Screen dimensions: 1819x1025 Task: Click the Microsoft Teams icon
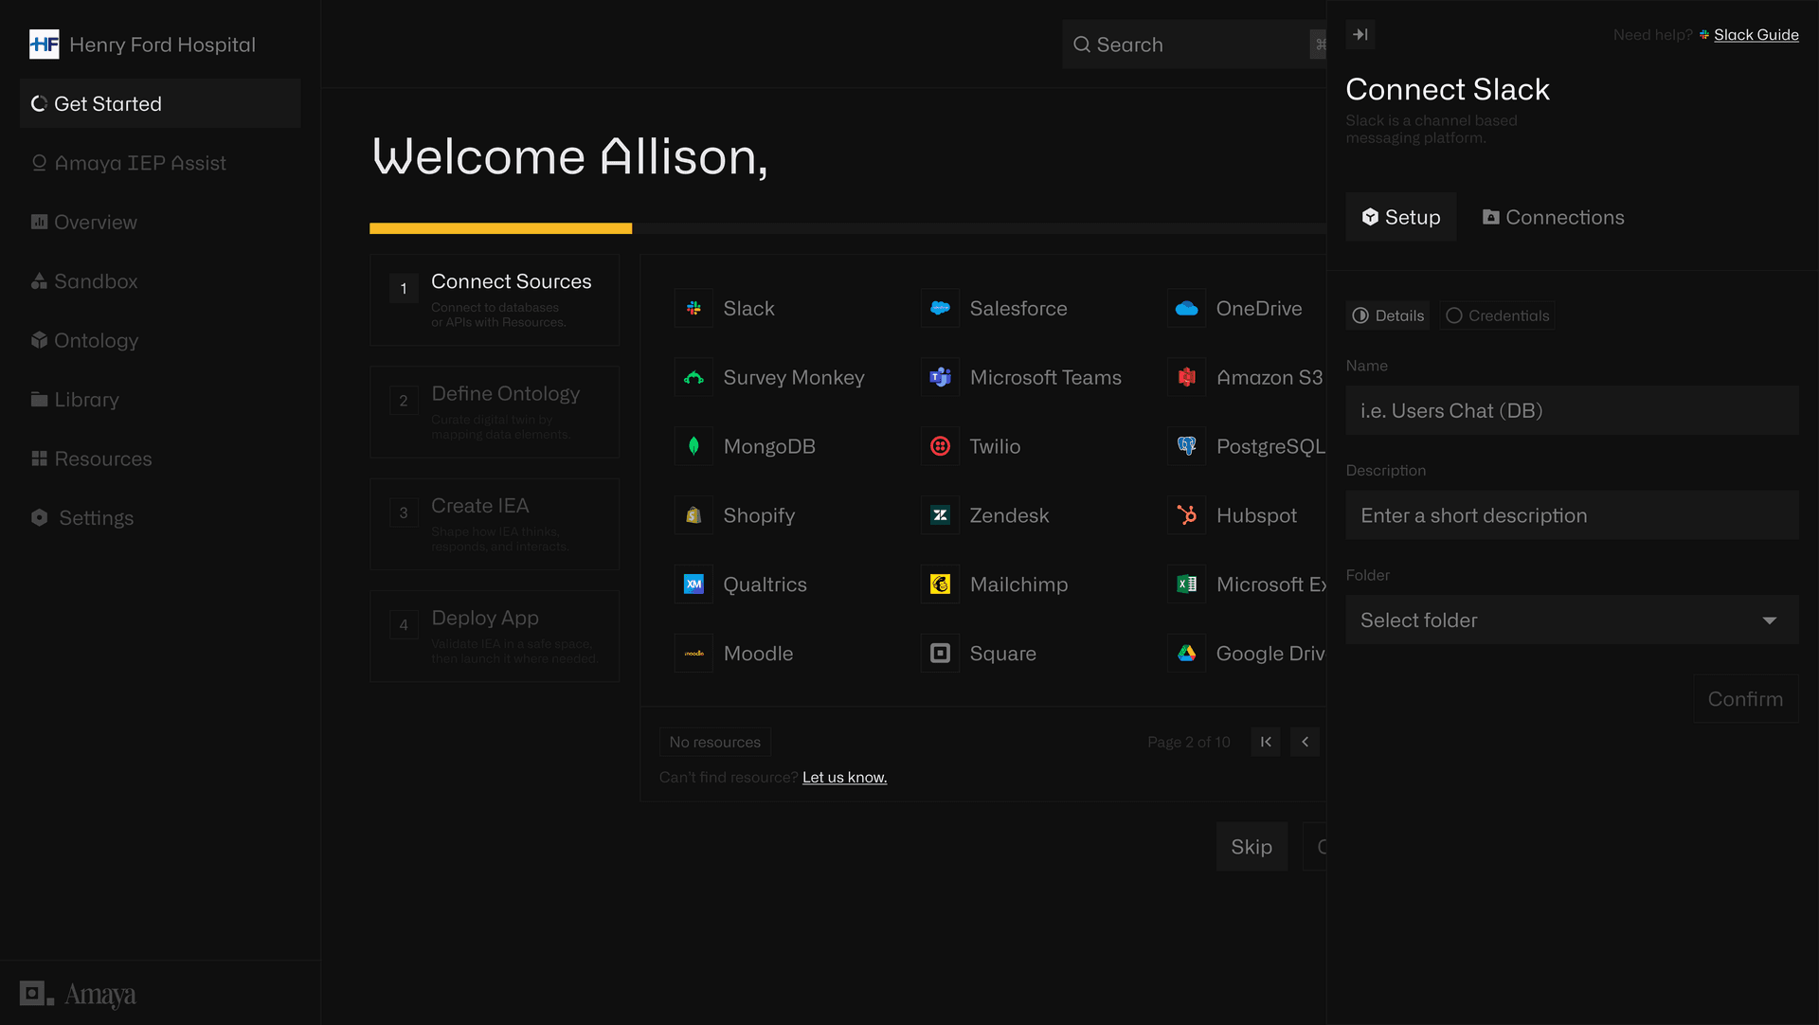pos(940,377)
